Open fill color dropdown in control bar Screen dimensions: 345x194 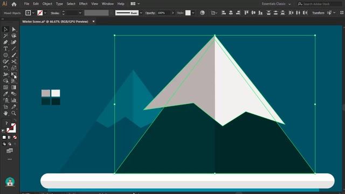(x=33, y=13)
